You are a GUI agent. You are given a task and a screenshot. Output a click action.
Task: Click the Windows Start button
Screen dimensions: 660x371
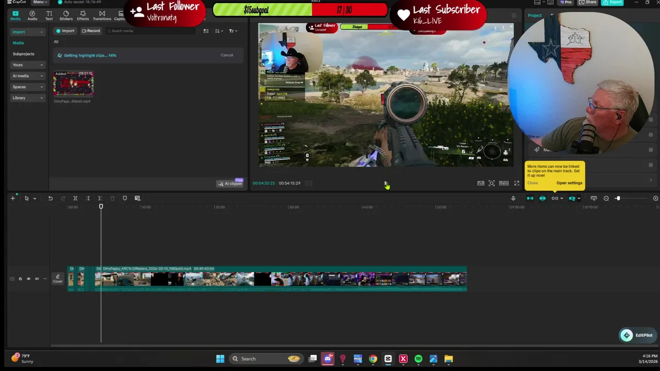220,359
